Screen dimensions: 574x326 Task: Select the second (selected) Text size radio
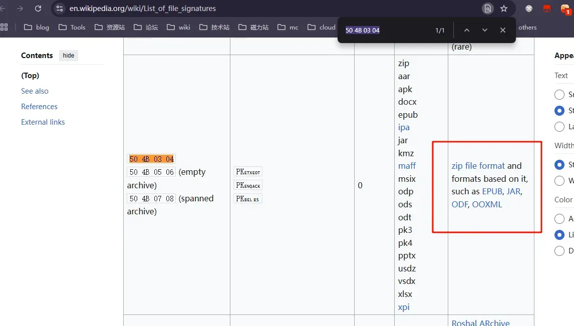[x=559, y=111]
